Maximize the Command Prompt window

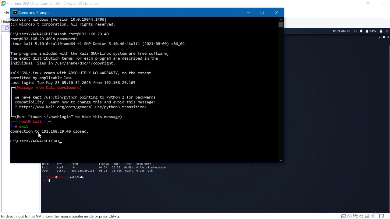point(262,12)
